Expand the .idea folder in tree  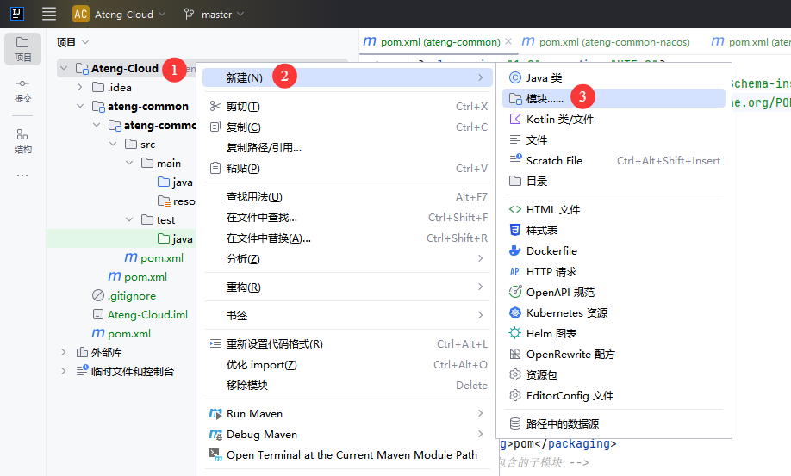(80, 87)
